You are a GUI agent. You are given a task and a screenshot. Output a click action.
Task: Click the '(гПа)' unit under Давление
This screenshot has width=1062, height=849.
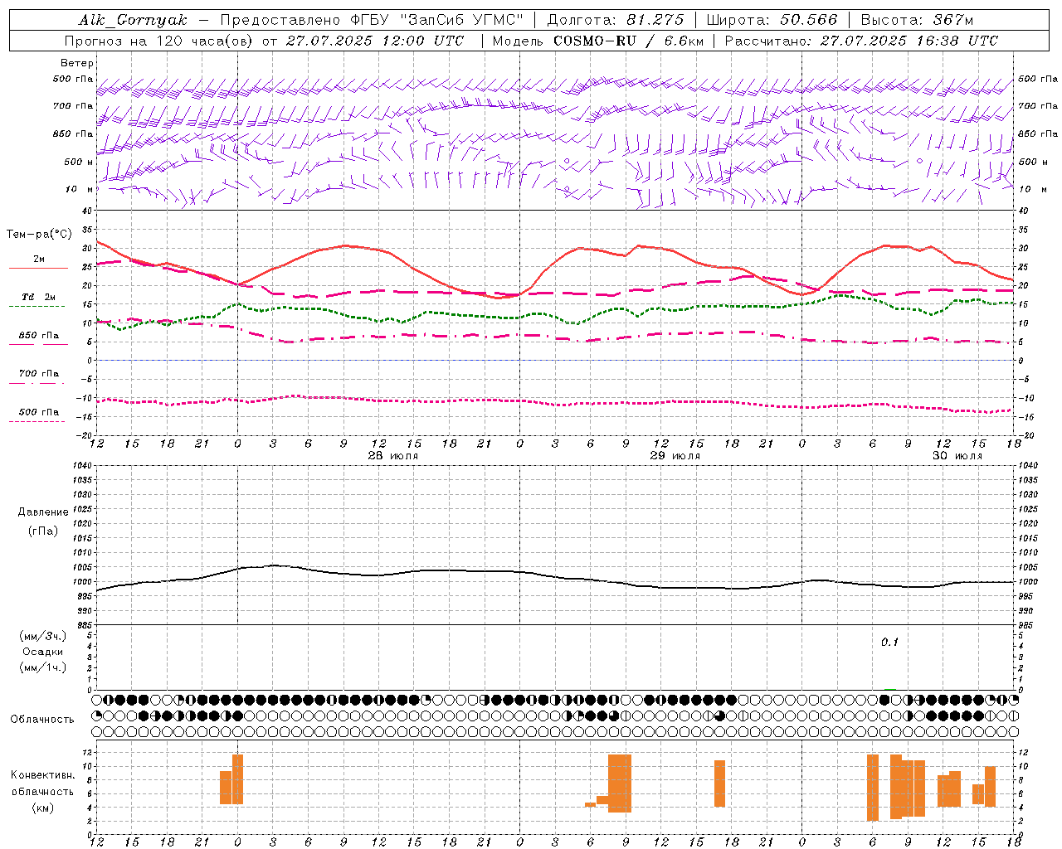(x=43, y=531)
